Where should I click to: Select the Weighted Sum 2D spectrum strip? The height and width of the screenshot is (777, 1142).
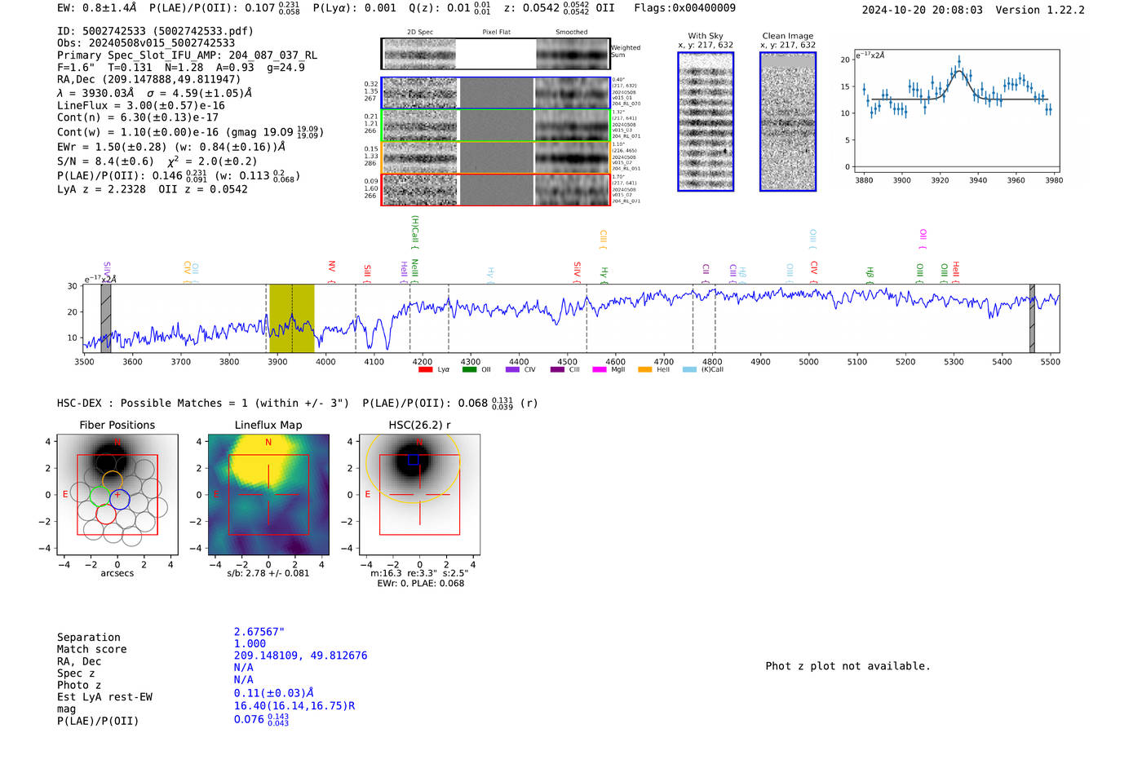pos(495,54)
